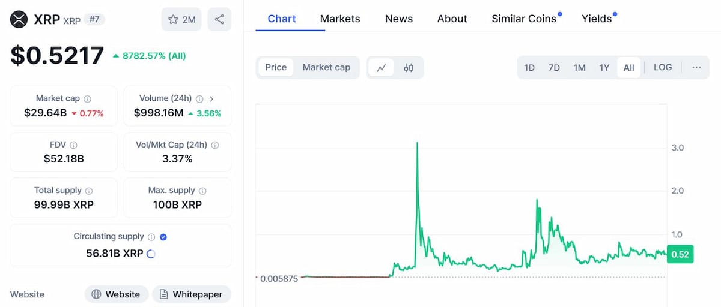The image size is (721, 307).
Task: Open the Website link button
Action: pyautogui.click(x=116, y=294)
